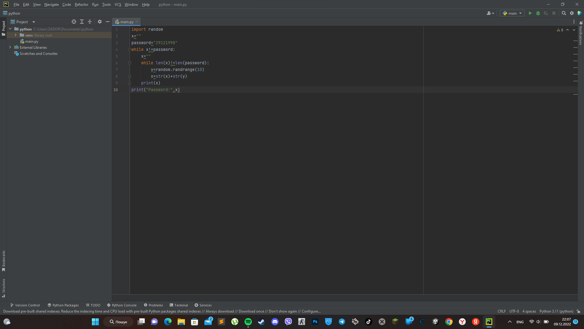This screenshot has width=584, height=329.
Task: Open the Edit menu
Action: [x=26, y=4]
